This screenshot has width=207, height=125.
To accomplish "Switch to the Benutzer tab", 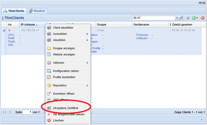I will point(37,11).
